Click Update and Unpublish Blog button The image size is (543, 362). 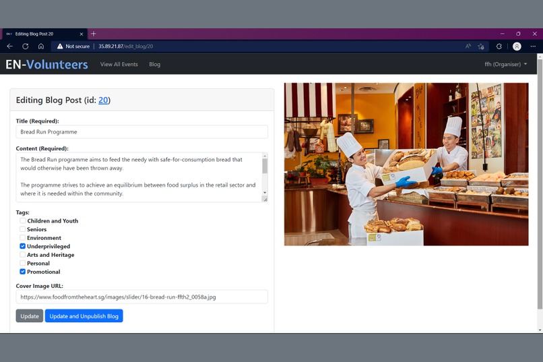84,316
